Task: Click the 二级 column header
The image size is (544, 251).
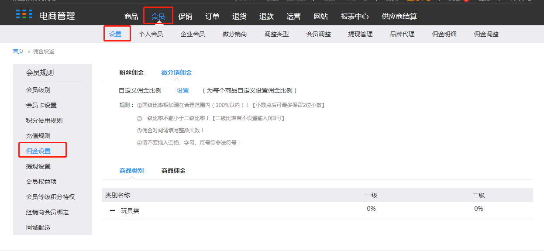Action: [x=479, y=195]
